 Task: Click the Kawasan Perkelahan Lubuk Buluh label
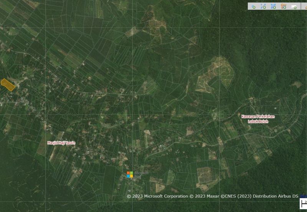click(258, 119)
